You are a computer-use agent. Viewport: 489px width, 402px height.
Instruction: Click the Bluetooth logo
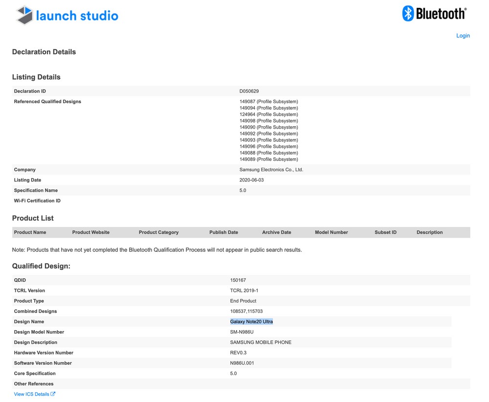tap(434, 14)
